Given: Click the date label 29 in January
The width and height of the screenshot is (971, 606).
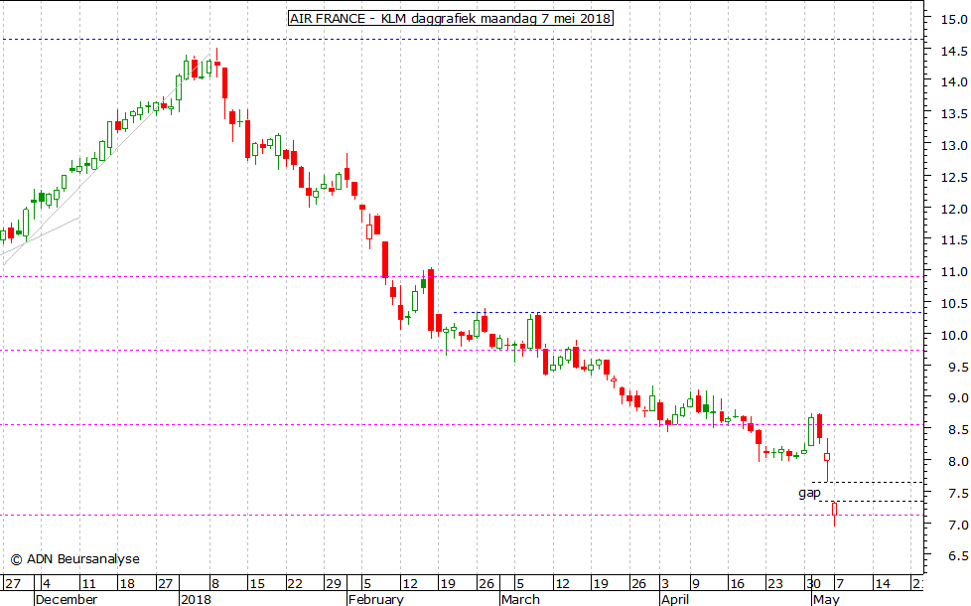Looking at the screenshot, I should pyautogui.click(x=334, y=584).
